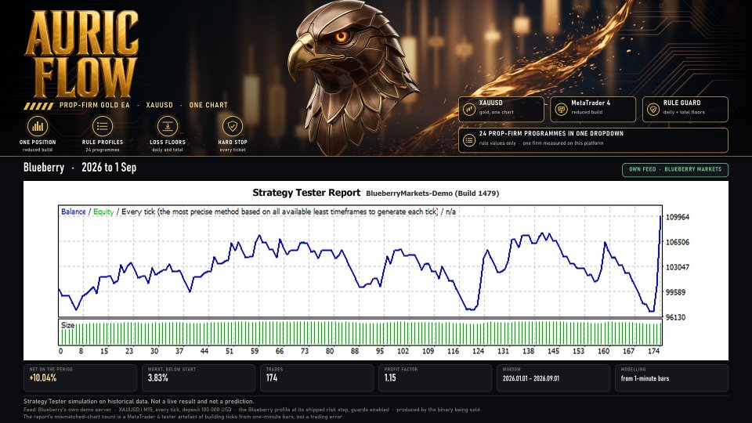The height and width of the screenshot is (423, 752).
Task: Click x-axis trade number 23
Action: pos(129,351)
